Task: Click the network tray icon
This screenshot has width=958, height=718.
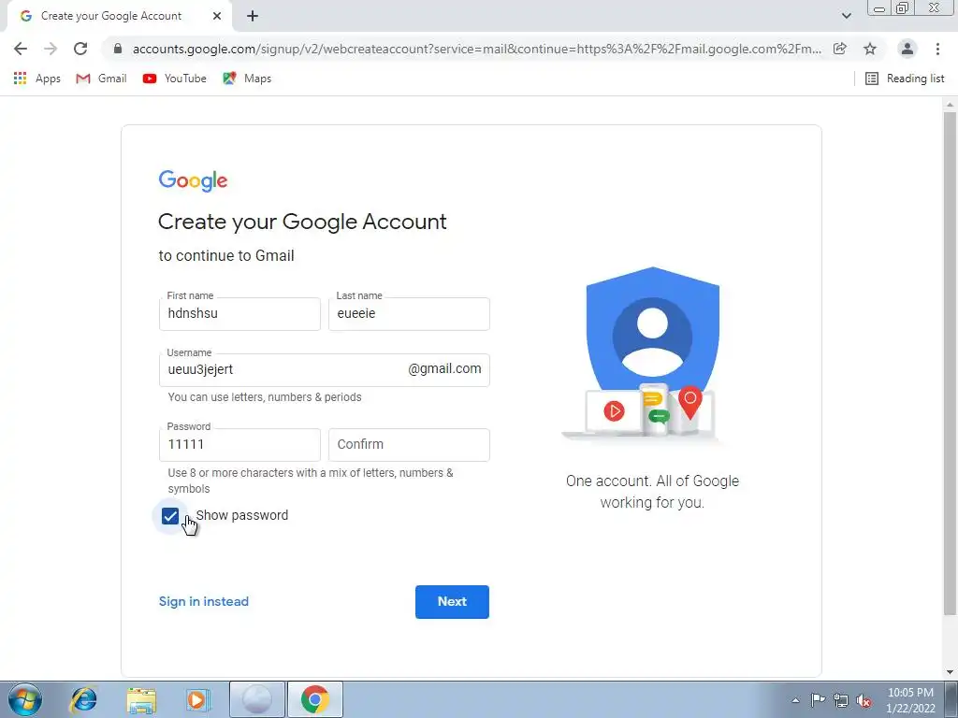Action: coord(841,700)
